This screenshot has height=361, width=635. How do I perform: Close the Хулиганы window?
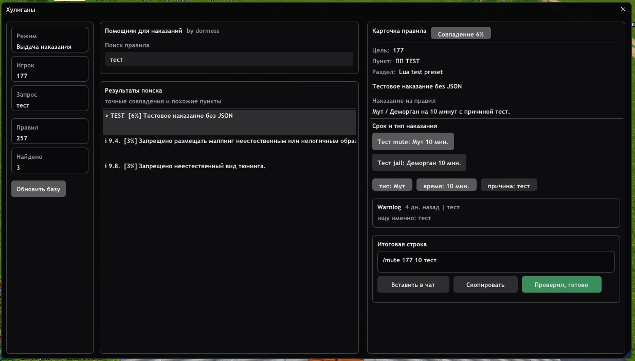point(623,9)
